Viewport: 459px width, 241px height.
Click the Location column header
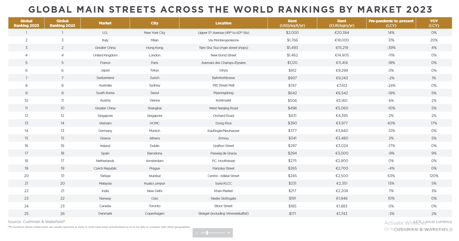(x=223, y=23)
